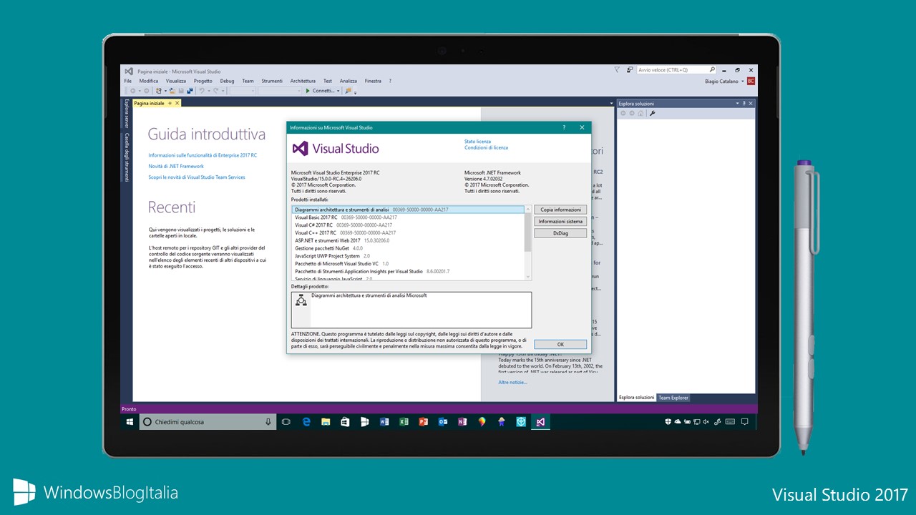Open the Stato licenza link
This screenshot has height=515, width=916.
[x=477, y=142]
